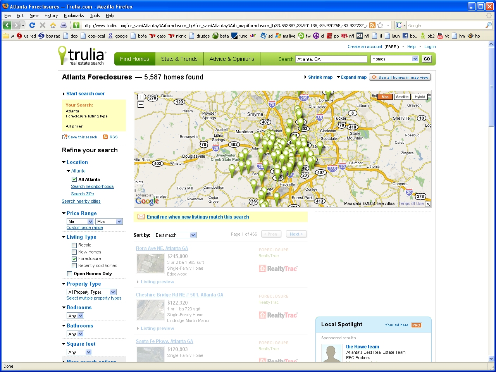
Task: Zoom in the map with plus button
Action: (141, 97)
